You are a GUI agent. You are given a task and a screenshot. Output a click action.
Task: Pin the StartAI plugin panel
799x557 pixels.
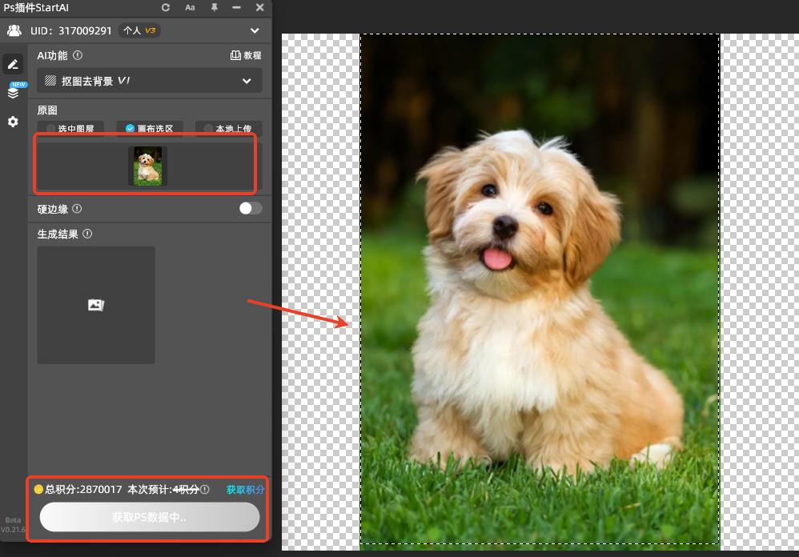(214, 7)
